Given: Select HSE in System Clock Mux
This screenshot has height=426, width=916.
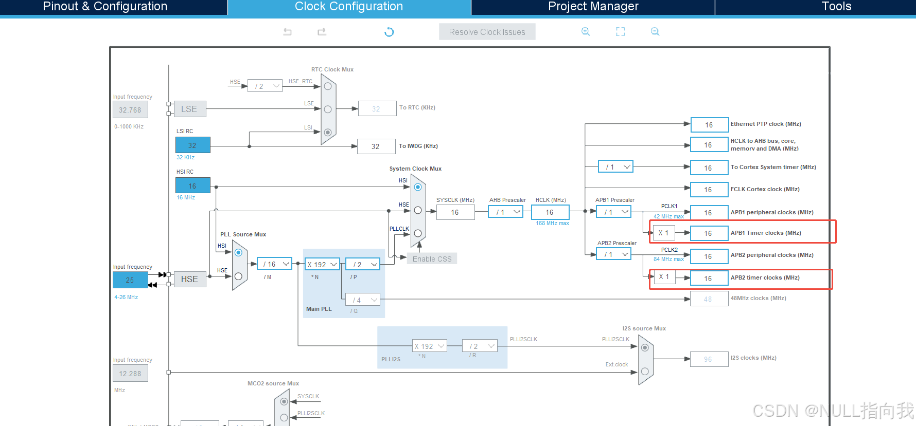Looking at the screenshot, I should pos(418,210).
